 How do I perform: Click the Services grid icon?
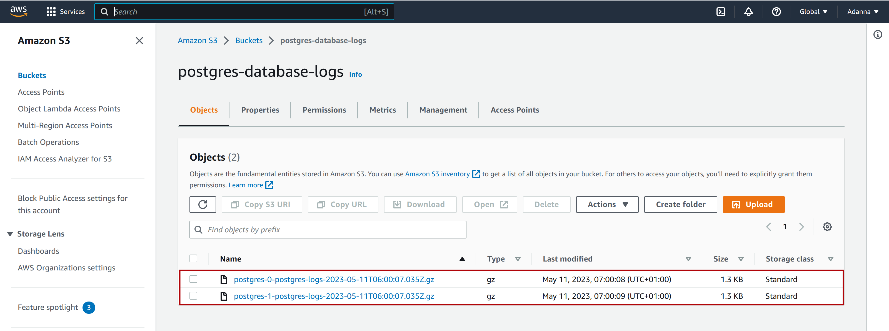click(x=51, y=12)
